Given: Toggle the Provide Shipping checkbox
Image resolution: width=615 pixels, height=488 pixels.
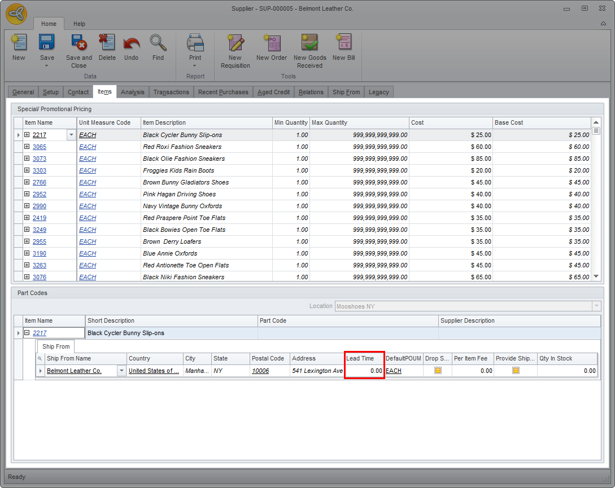Looking at the screenshot, I should coord(516,371).
